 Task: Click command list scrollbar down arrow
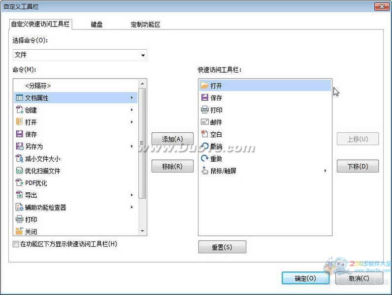coord(142,231)
